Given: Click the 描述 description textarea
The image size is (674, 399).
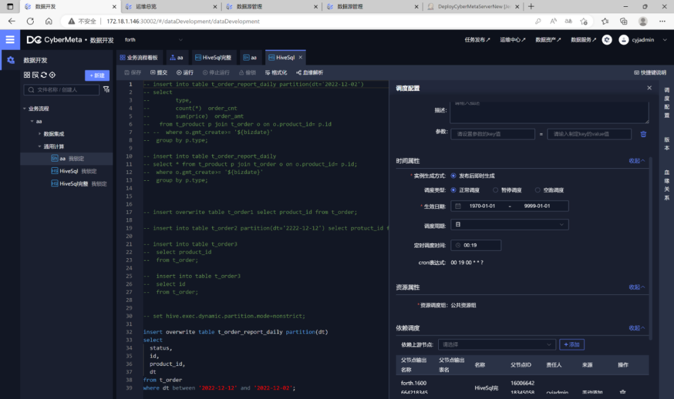Looking at the screenshot, I should (x=549, y=111).
